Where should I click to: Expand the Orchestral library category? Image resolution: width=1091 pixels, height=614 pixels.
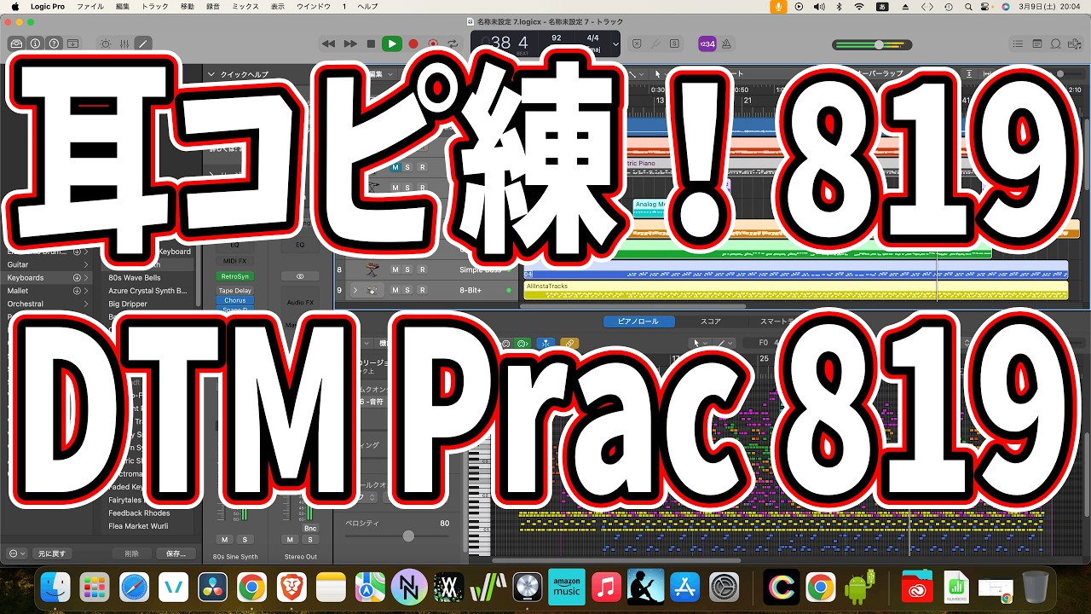click(x=86, y=304)
